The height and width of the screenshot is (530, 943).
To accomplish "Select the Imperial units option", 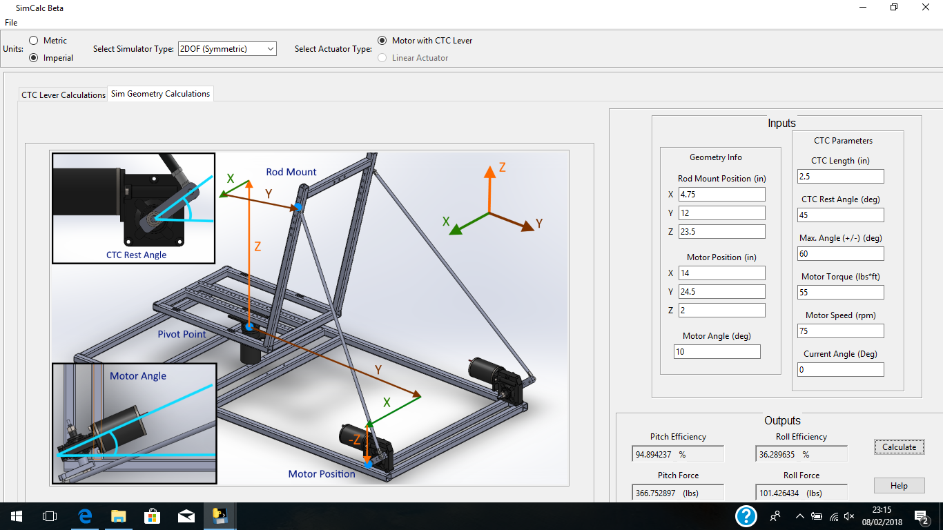I will coord(34,58).
